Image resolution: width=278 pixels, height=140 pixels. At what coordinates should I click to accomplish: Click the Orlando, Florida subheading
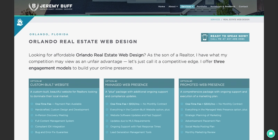click(49, 34)
